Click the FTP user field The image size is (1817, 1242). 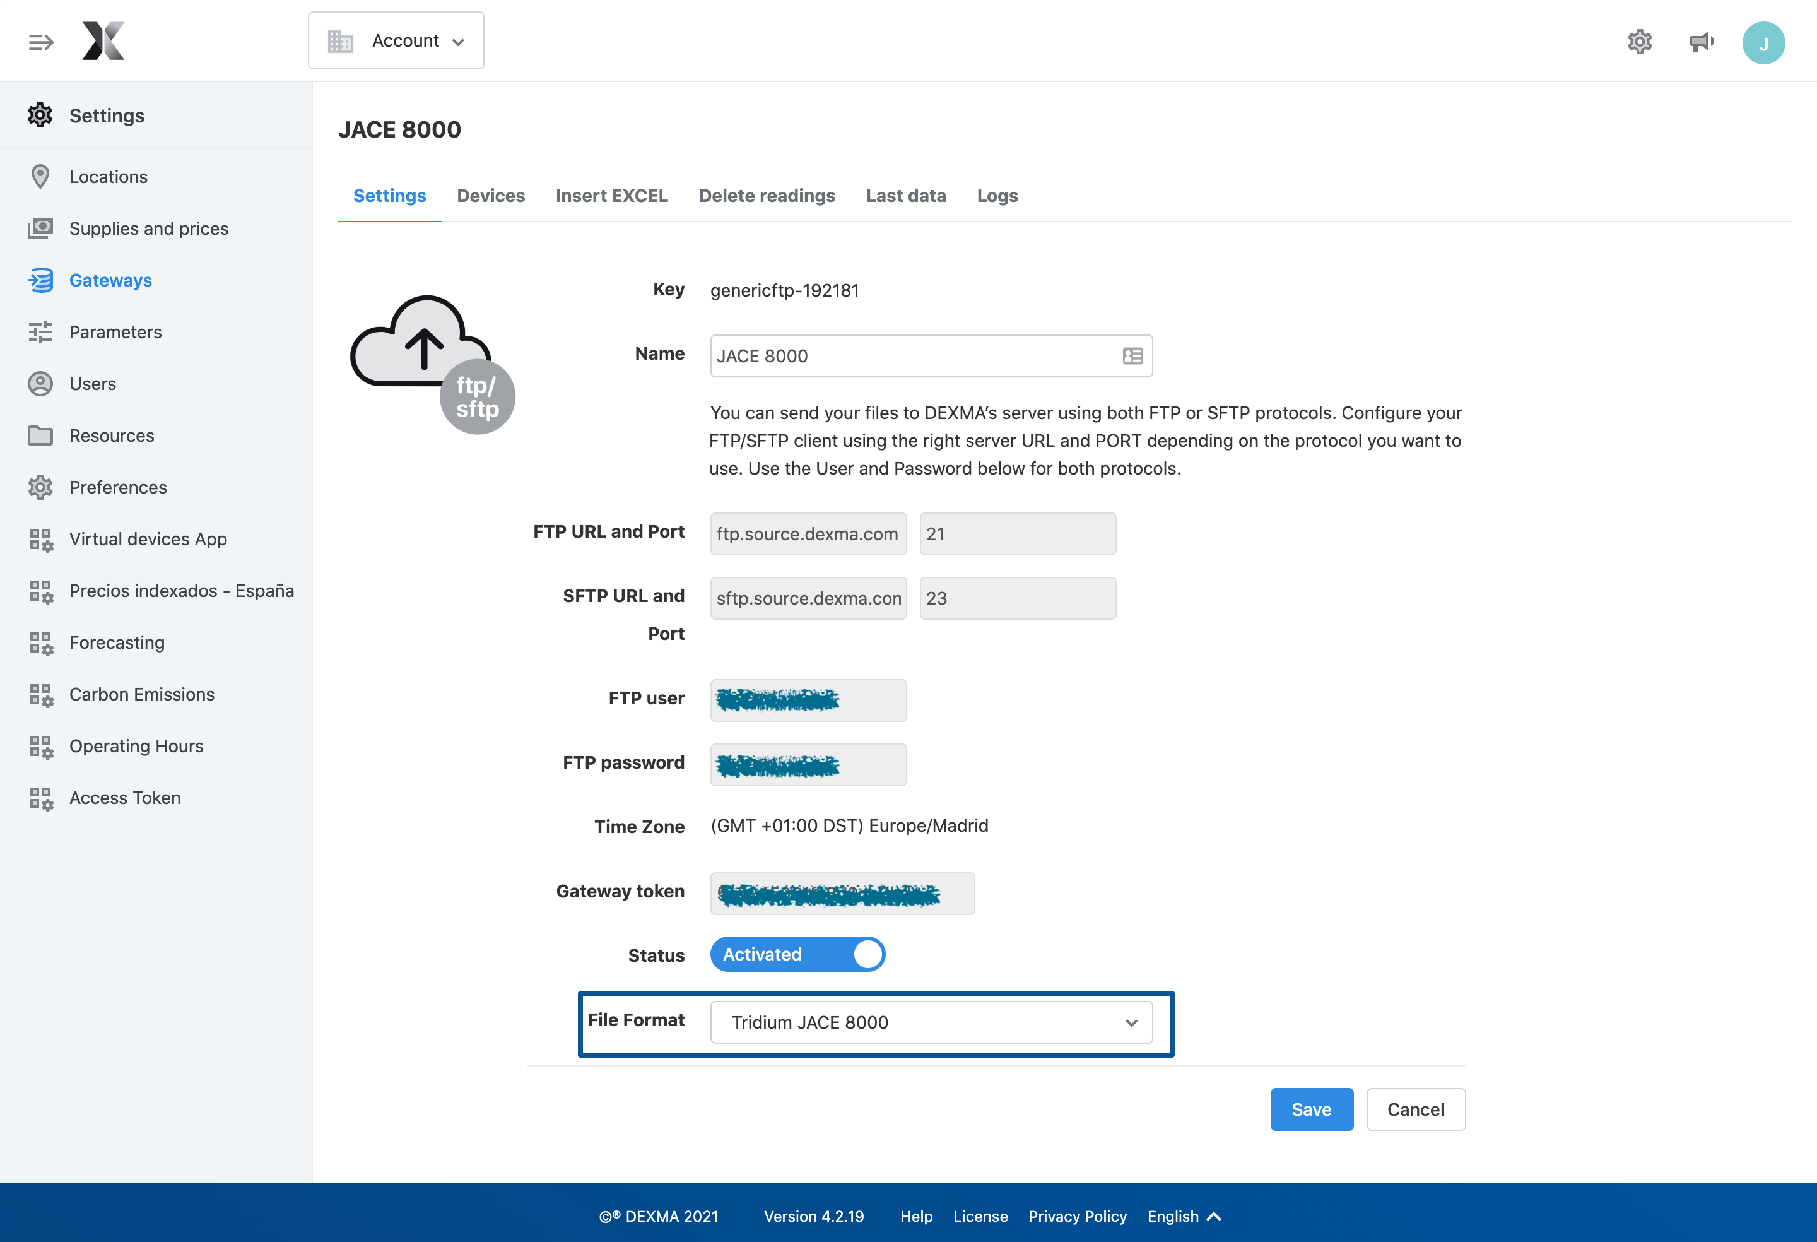(x=808, y=700)
